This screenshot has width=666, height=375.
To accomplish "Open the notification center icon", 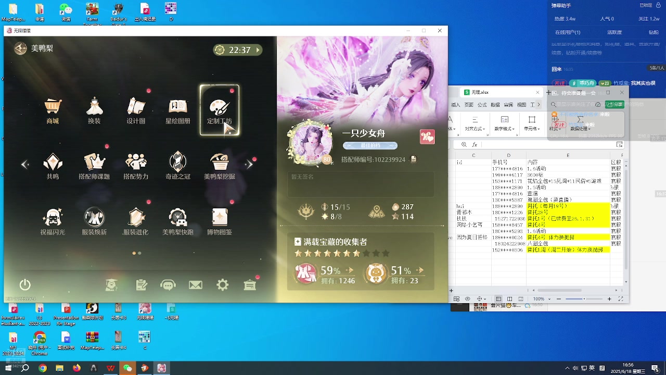I will [655, 368].
